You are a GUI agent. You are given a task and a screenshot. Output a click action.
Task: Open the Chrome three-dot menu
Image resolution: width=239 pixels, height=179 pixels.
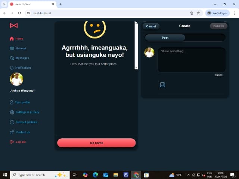click(234, 13)
